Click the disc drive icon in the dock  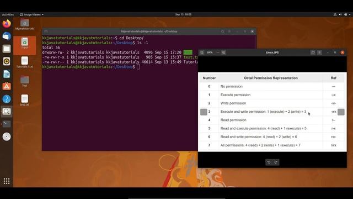tap(7, 137)
